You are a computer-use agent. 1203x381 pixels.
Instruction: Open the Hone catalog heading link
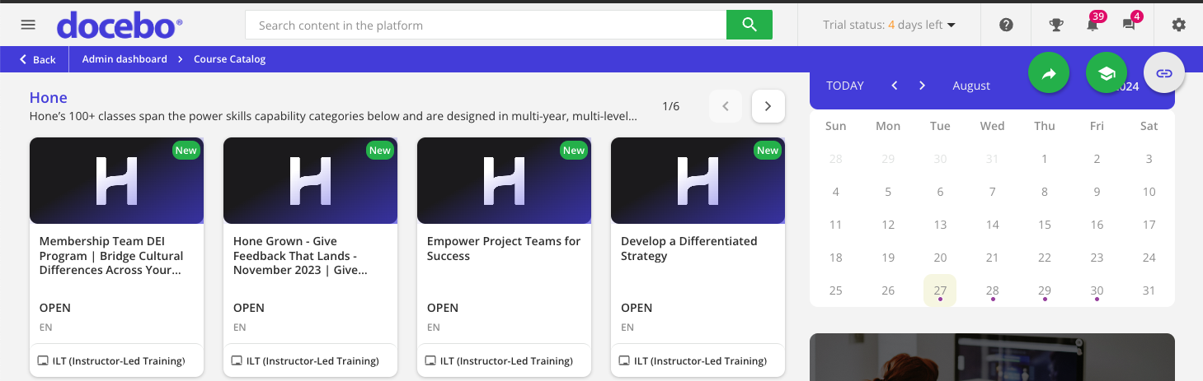(48, 98)
